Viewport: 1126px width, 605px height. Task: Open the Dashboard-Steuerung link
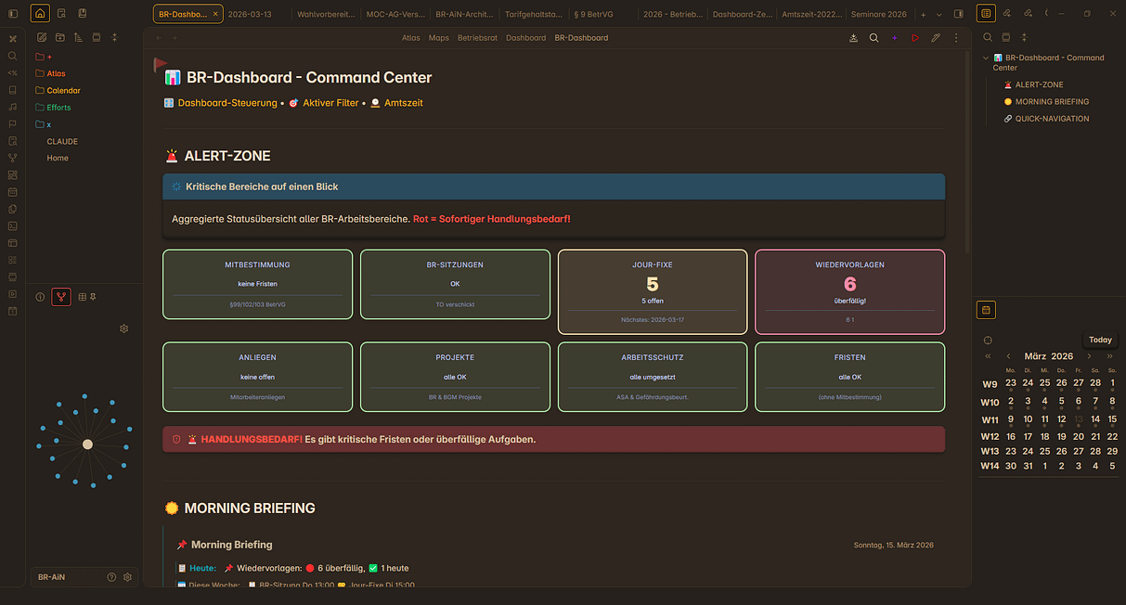226,103
